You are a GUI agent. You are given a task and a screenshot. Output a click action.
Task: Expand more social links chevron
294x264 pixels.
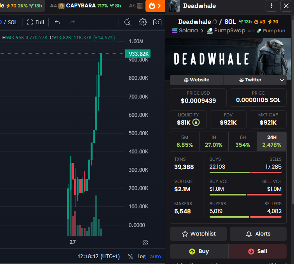tap(282, 80)
